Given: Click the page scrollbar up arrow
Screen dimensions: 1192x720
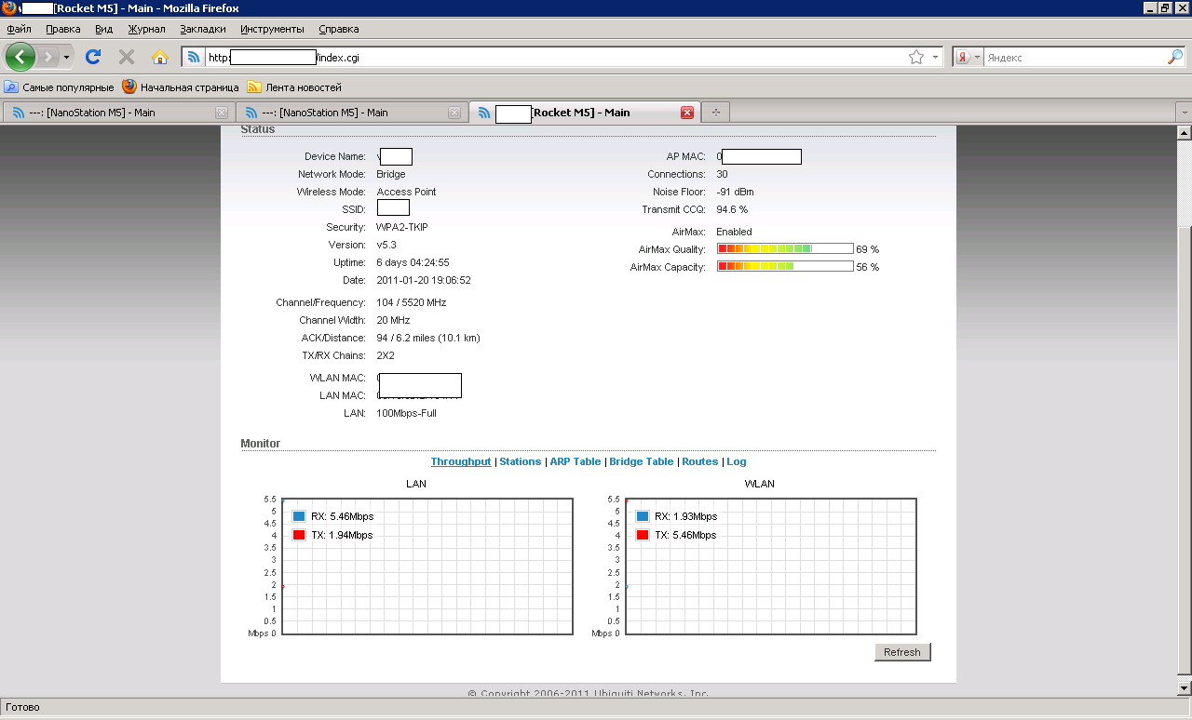Looking at the screenshot, I should coord(1185,133).
